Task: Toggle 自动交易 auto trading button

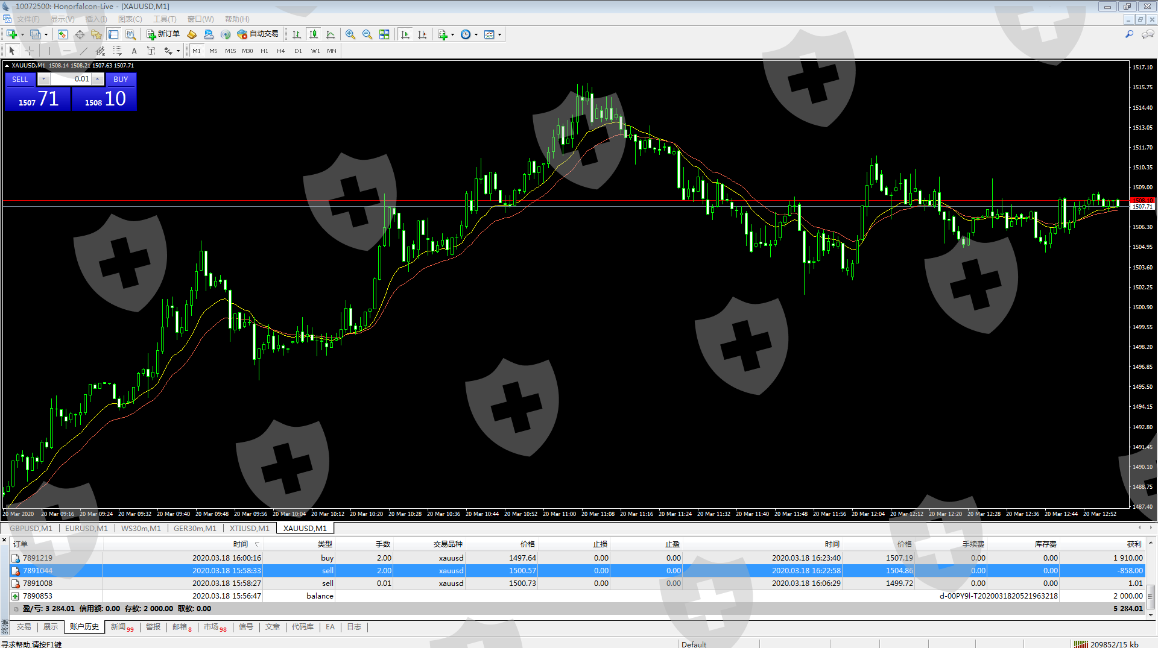Action: tap(258, 34)
